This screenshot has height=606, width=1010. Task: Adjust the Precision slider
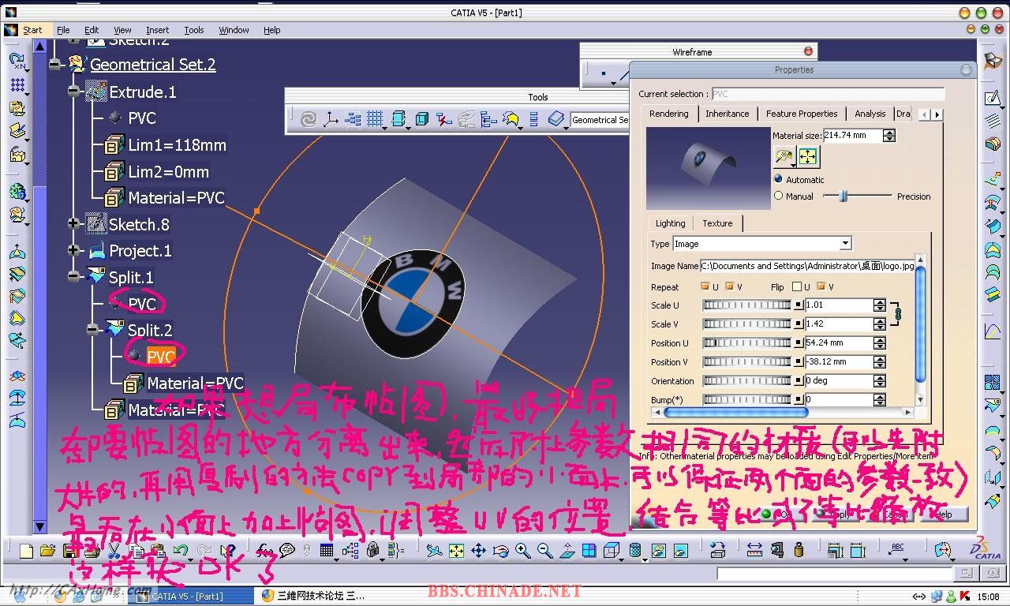[843, 196]
